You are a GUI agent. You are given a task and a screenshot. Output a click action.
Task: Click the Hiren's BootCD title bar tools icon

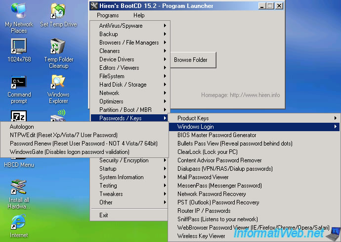coord(94,5)
